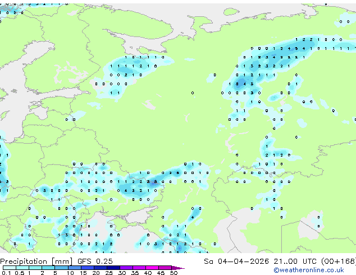Choose the 20–25 mm dark blue swatch
Screen dimensions: 356x275
click(x=101, y=268)
